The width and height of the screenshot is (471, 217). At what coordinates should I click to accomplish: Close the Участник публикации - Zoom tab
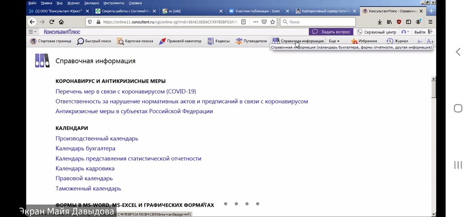coord(287,11)
